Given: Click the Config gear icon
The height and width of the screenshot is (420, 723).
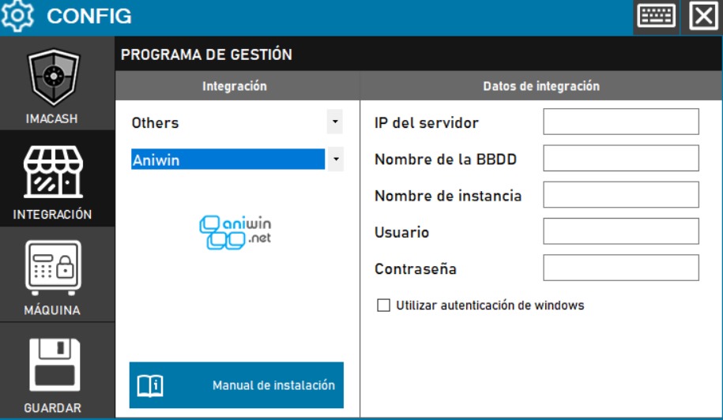Looking at the screenshot, I should pyautogui.click(x=18, y=16).
